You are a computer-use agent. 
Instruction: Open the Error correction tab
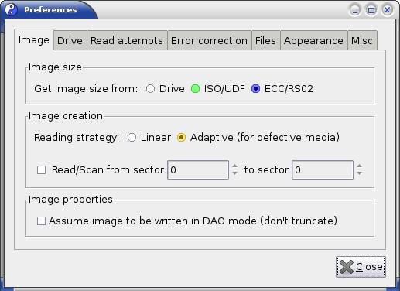tap(210, 40)
